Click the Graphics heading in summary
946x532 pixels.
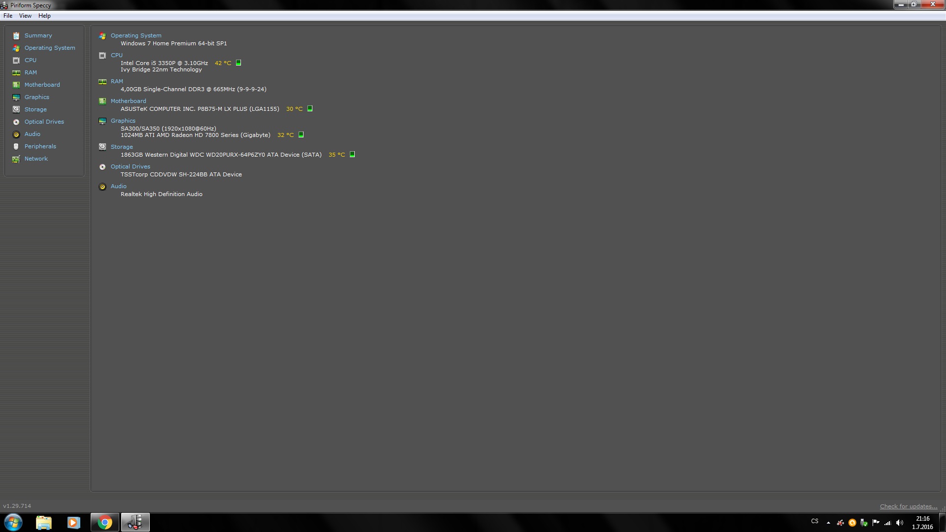click(123, 121)
